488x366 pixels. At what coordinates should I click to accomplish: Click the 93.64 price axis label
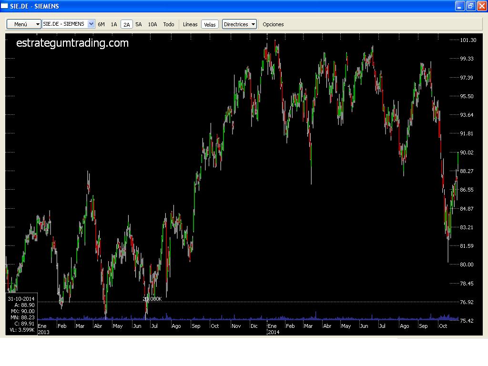click(x=467, y=115)
